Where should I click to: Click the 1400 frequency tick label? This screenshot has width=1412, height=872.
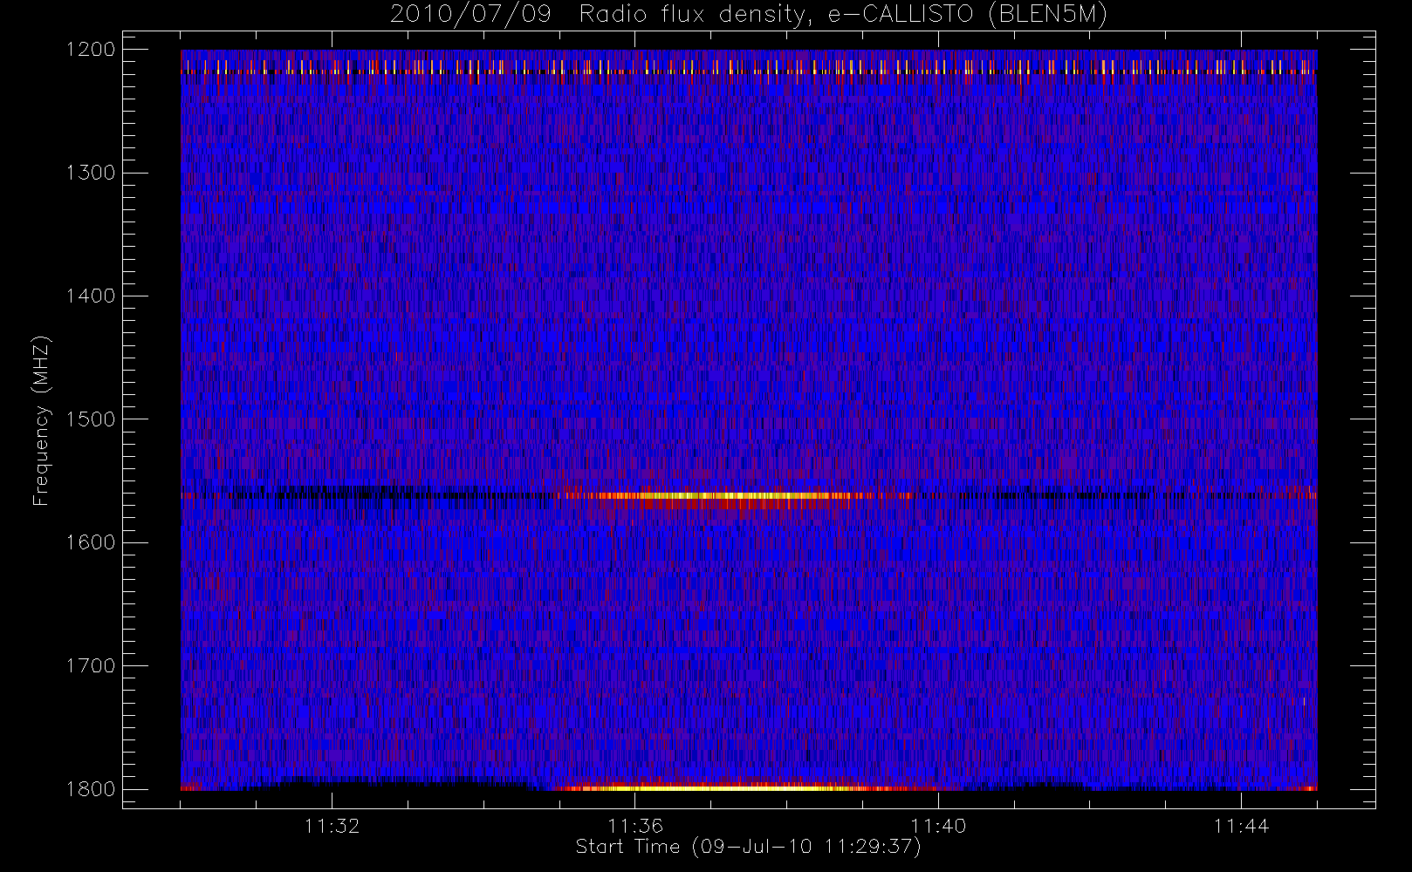(x=91, y=296)
